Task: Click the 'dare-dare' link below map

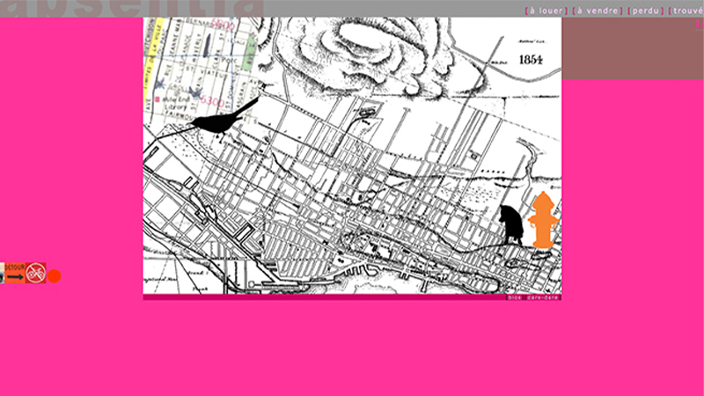Action: click(543, 297)
